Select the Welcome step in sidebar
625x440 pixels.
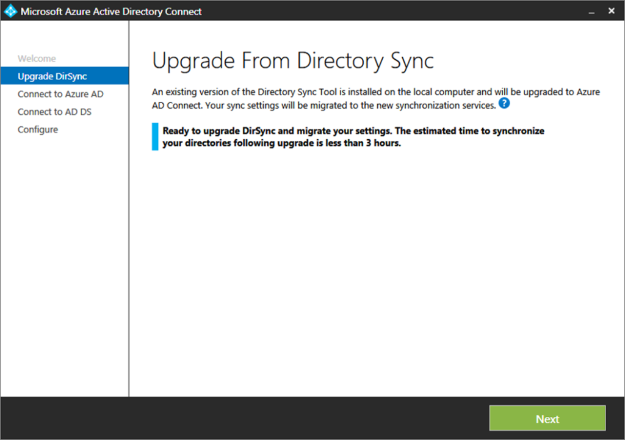coord(37,59)
